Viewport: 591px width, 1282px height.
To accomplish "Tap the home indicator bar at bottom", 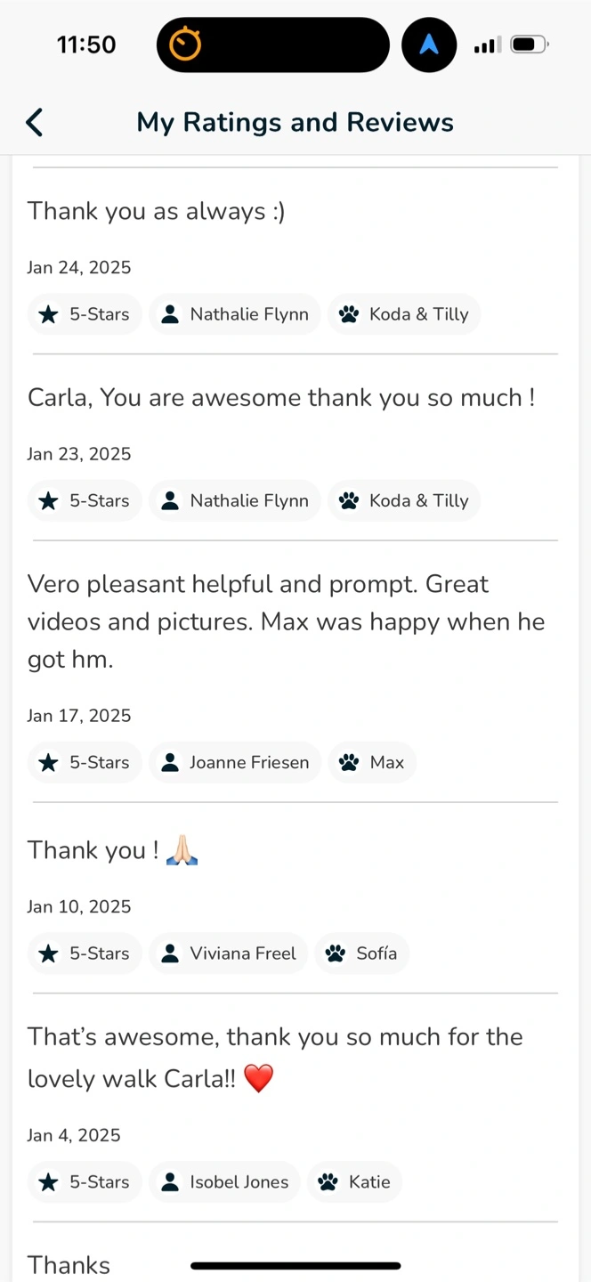I will [x=295, y=1265].
